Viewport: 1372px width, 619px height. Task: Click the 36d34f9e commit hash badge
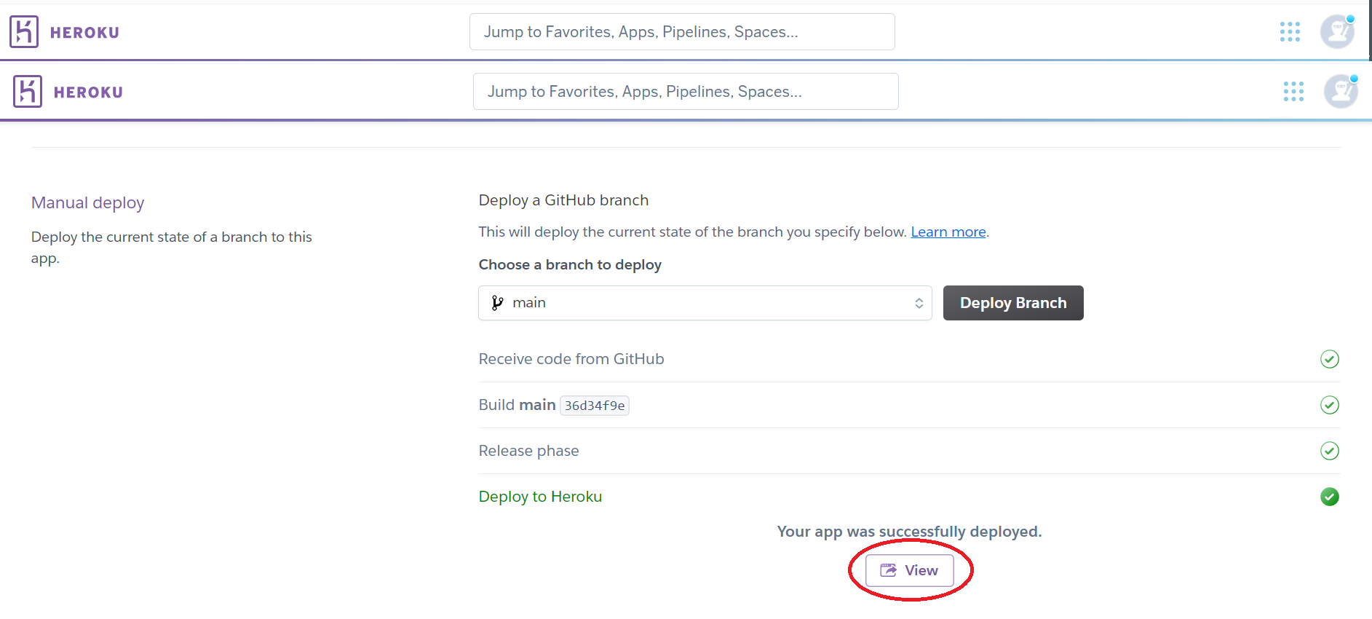tap(595, 406)
